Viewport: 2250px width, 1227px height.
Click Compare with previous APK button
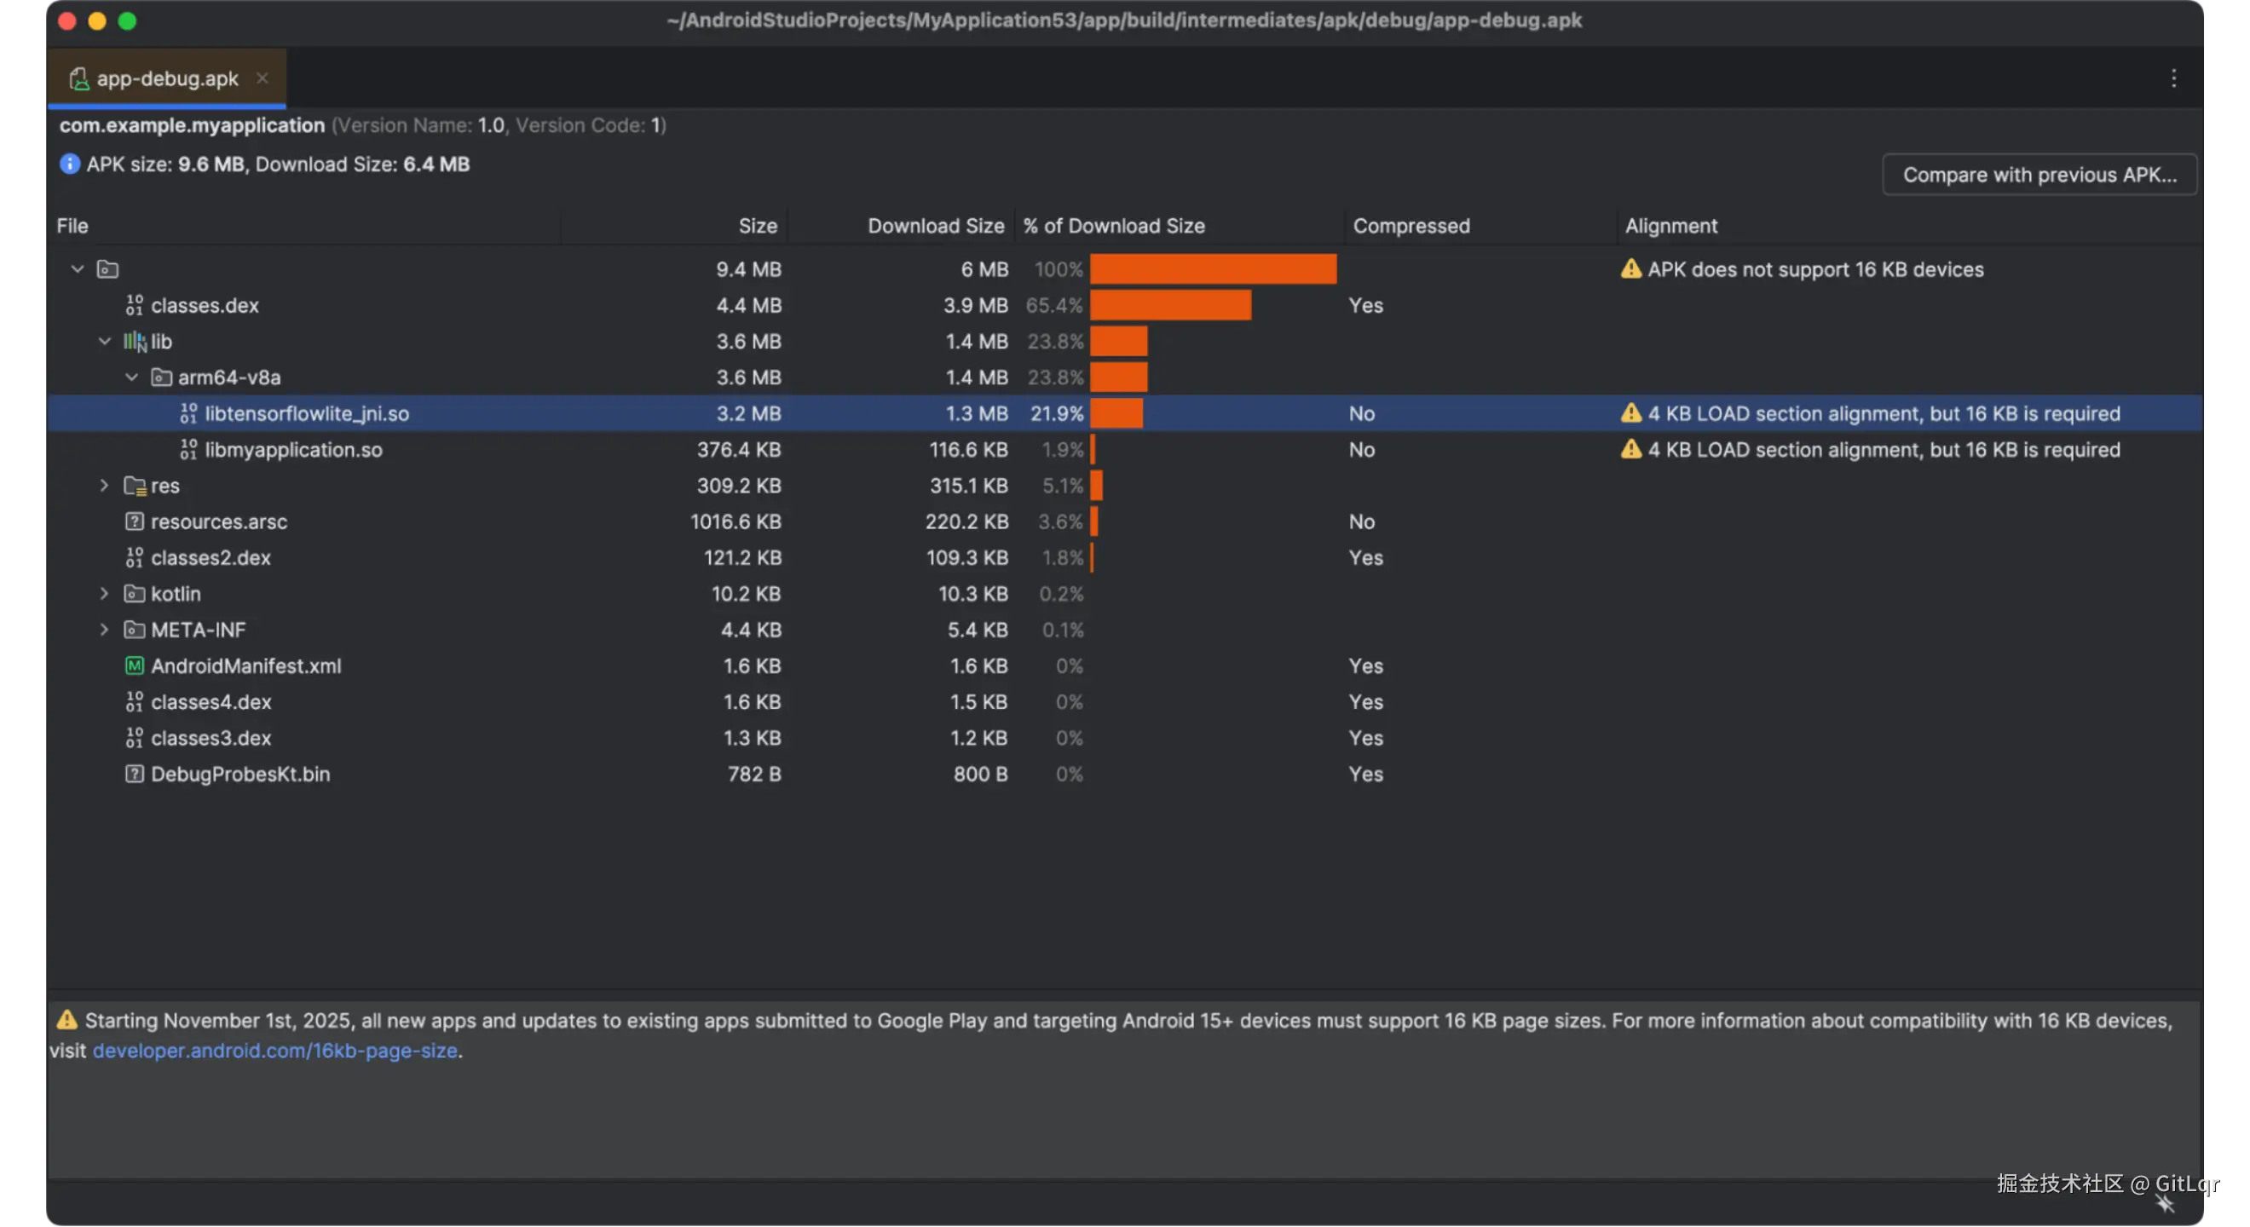tap(2039, 175)
